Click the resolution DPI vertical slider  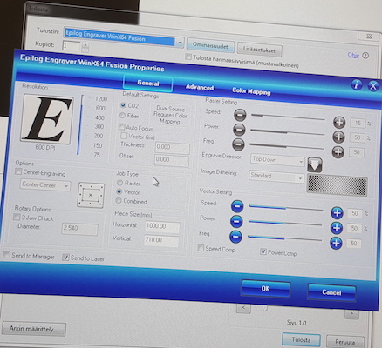pyautogui.click(x=80, y=124)
